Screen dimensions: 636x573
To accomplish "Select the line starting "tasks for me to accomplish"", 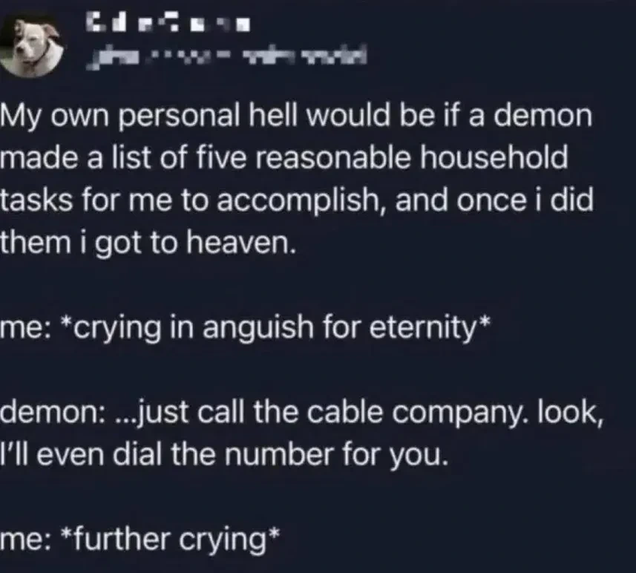I will click(x=297, y=201).
